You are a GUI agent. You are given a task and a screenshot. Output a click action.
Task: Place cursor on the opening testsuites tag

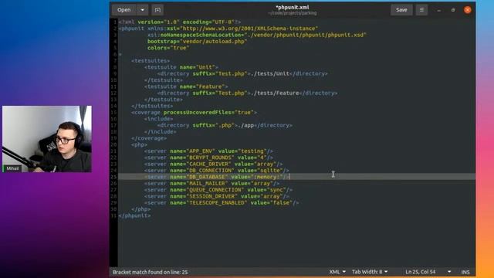click(151, 61)
